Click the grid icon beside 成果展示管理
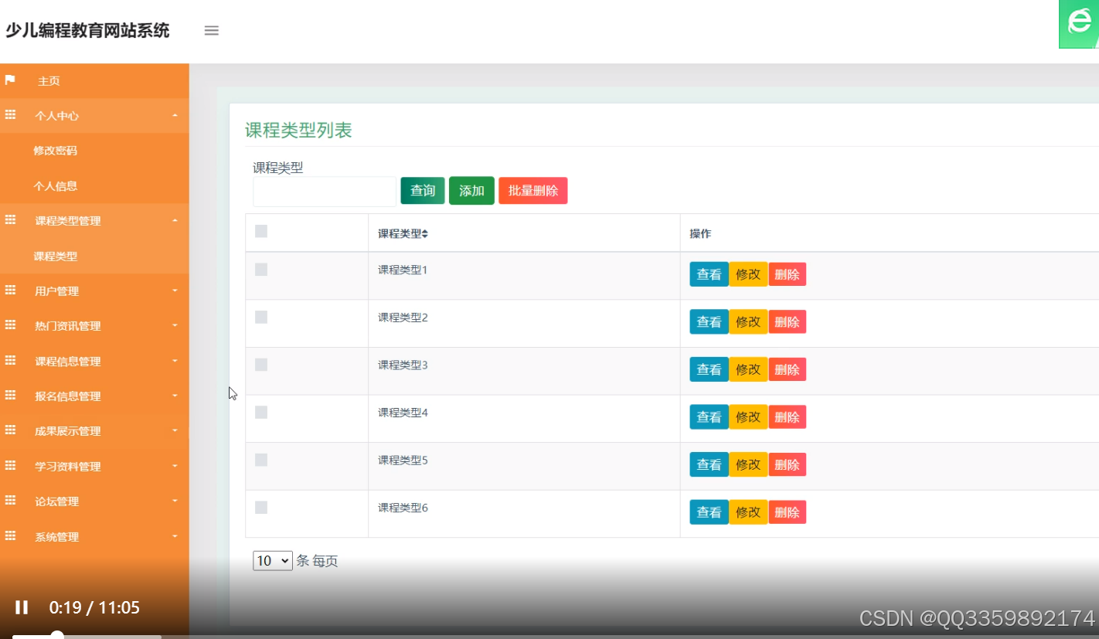Viewport: 1099px width, 639px height. tap(10, 430)
